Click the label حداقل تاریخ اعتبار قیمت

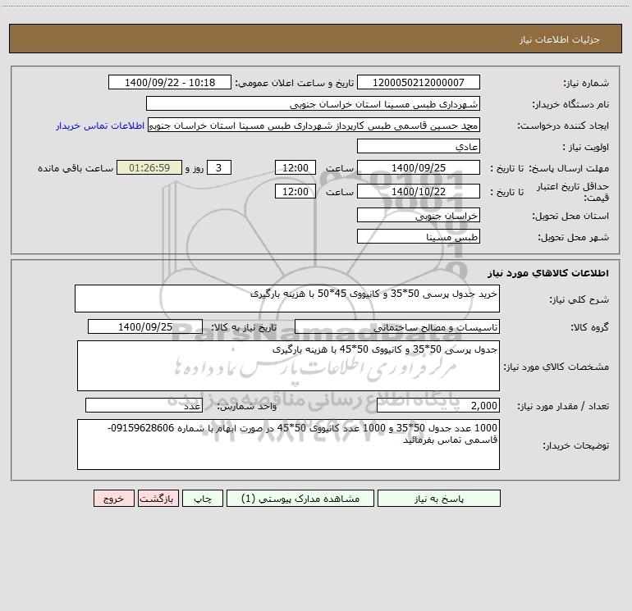click(573, 192)
